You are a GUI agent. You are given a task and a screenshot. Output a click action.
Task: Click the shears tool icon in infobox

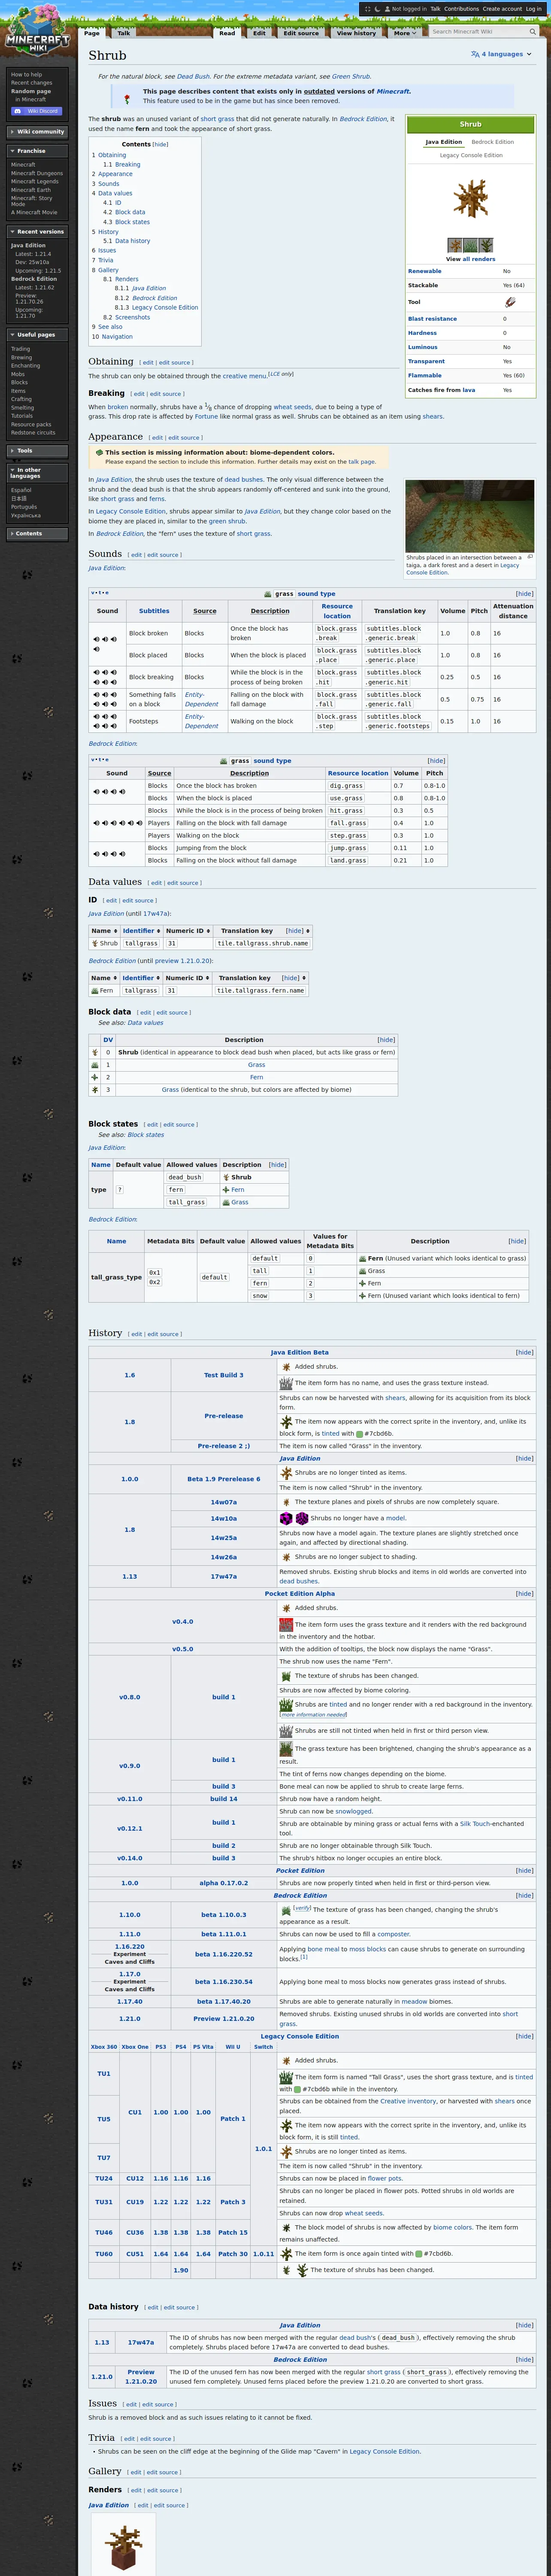(510, 301)
